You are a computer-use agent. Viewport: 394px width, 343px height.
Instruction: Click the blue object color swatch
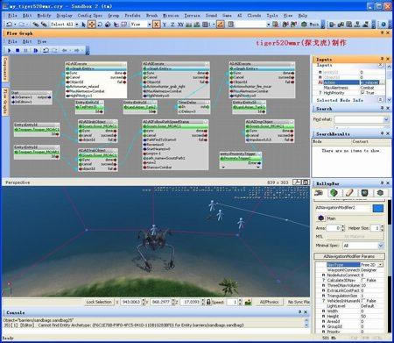coord(378,208)
